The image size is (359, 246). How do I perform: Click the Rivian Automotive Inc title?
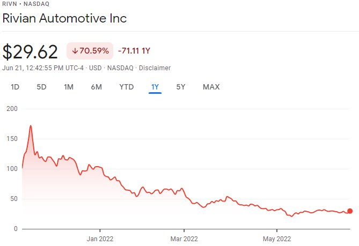[65, 18]
